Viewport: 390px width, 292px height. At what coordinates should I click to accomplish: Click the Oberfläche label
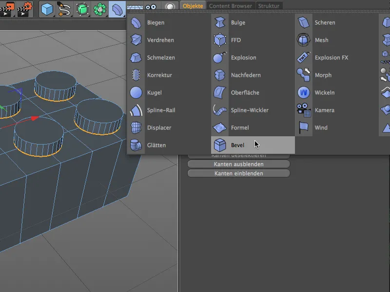[x=245, y=92]
